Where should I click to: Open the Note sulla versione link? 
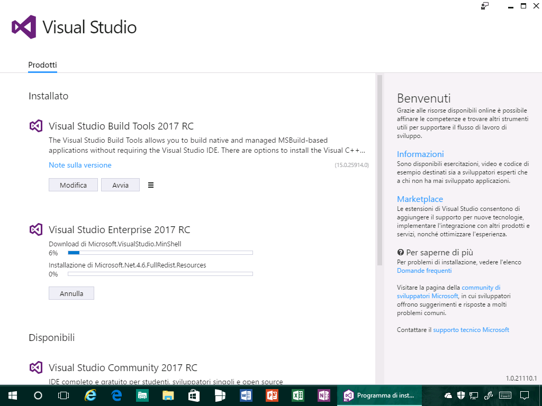(80, 165)
